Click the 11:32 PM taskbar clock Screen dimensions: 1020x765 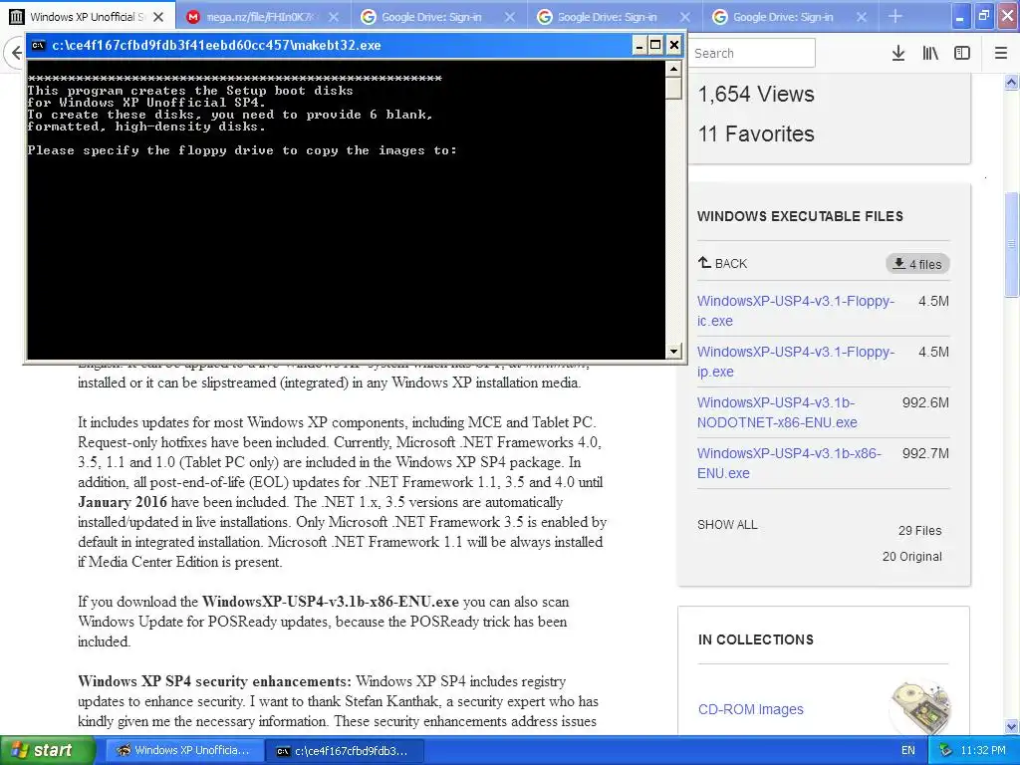pos(983,751)
